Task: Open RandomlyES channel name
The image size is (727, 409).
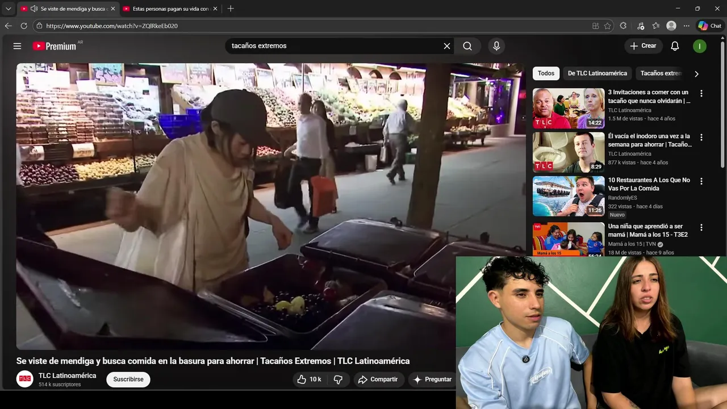Action: tap(622, 198)
